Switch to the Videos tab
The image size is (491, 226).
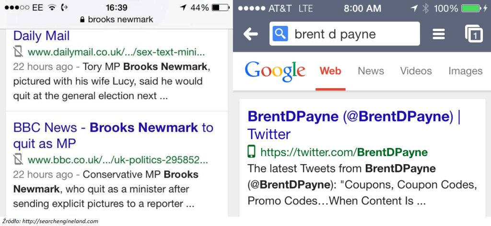pyautogui.click(x=416, y=71)
